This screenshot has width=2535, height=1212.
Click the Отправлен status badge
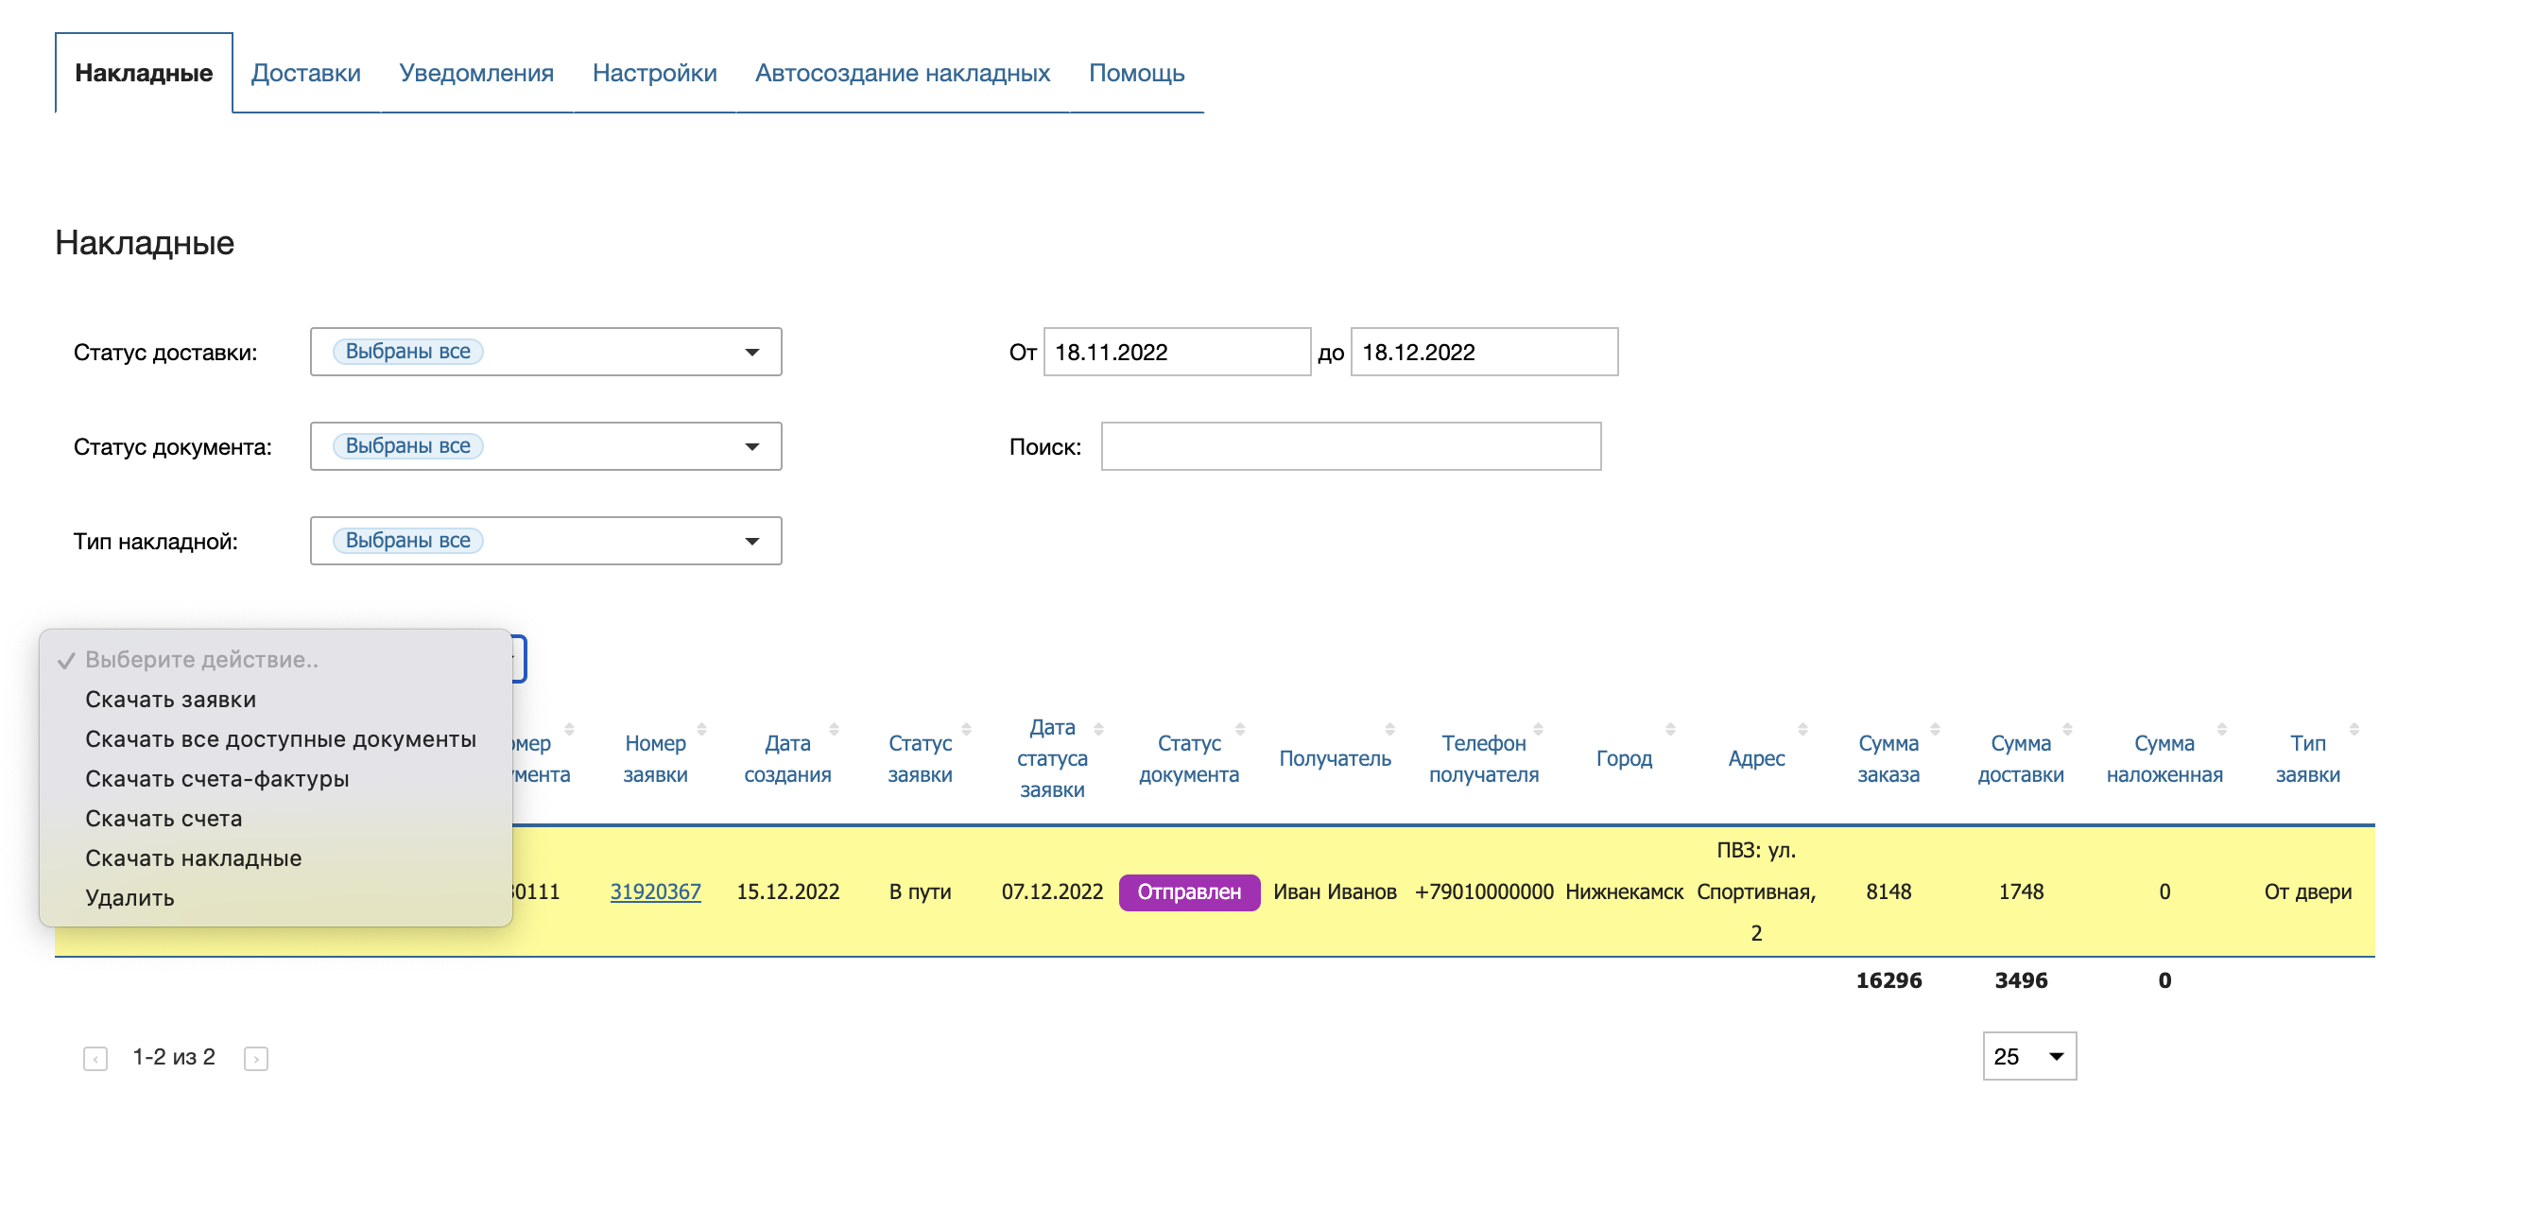pos(1188,892)
